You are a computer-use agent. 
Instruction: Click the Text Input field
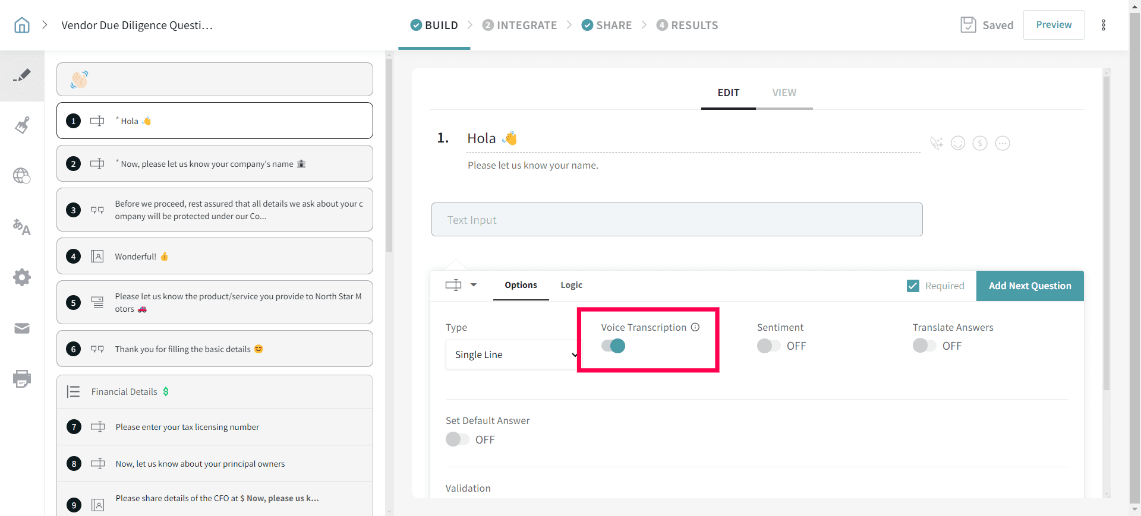click(677, 220)
